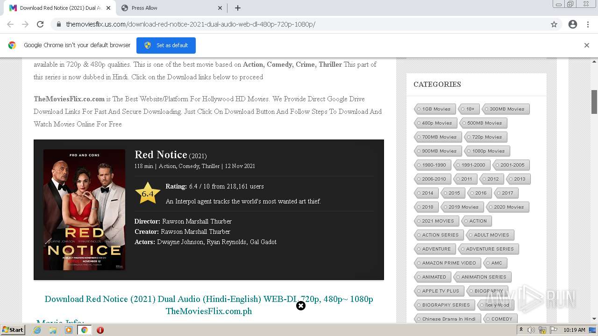Click the 2017 year tag
The image size is (598, 336).
coord(506,193)
